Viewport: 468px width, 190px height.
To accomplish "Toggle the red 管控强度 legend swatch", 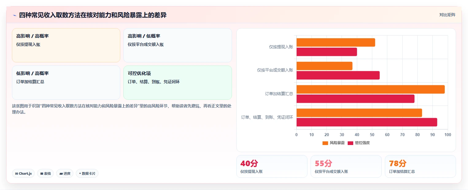I will 350,143.
